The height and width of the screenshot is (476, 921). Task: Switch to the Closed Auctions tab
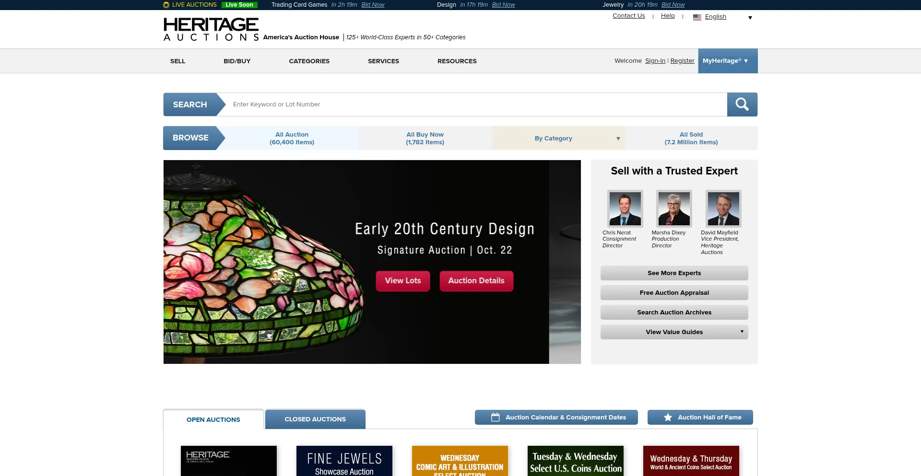click(315, 419)
